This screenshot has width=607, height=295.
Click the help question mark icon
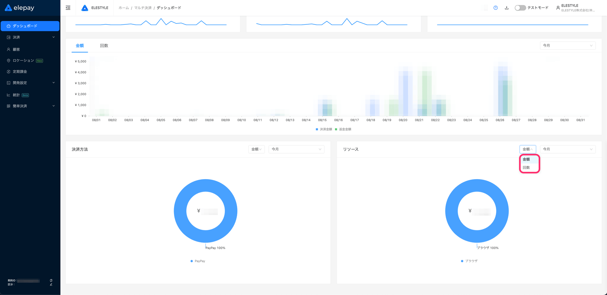(495, 8)
